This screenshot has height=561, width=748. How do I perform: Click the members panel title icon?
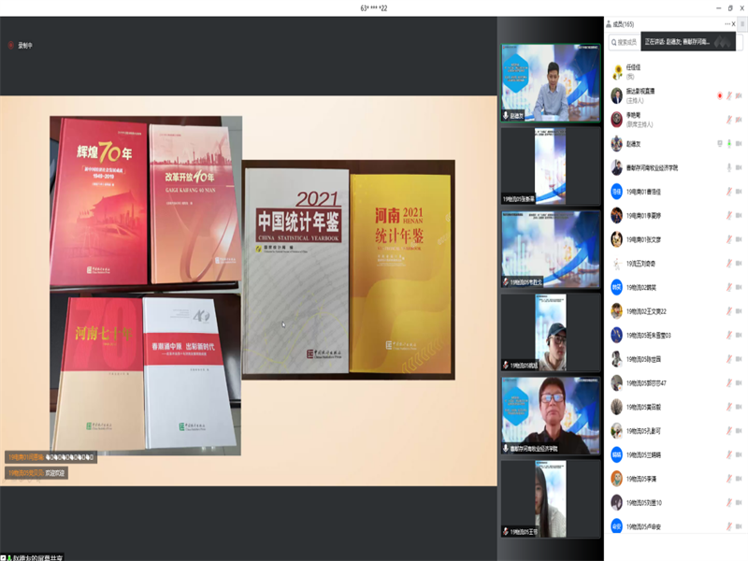(x=610, y=23)
